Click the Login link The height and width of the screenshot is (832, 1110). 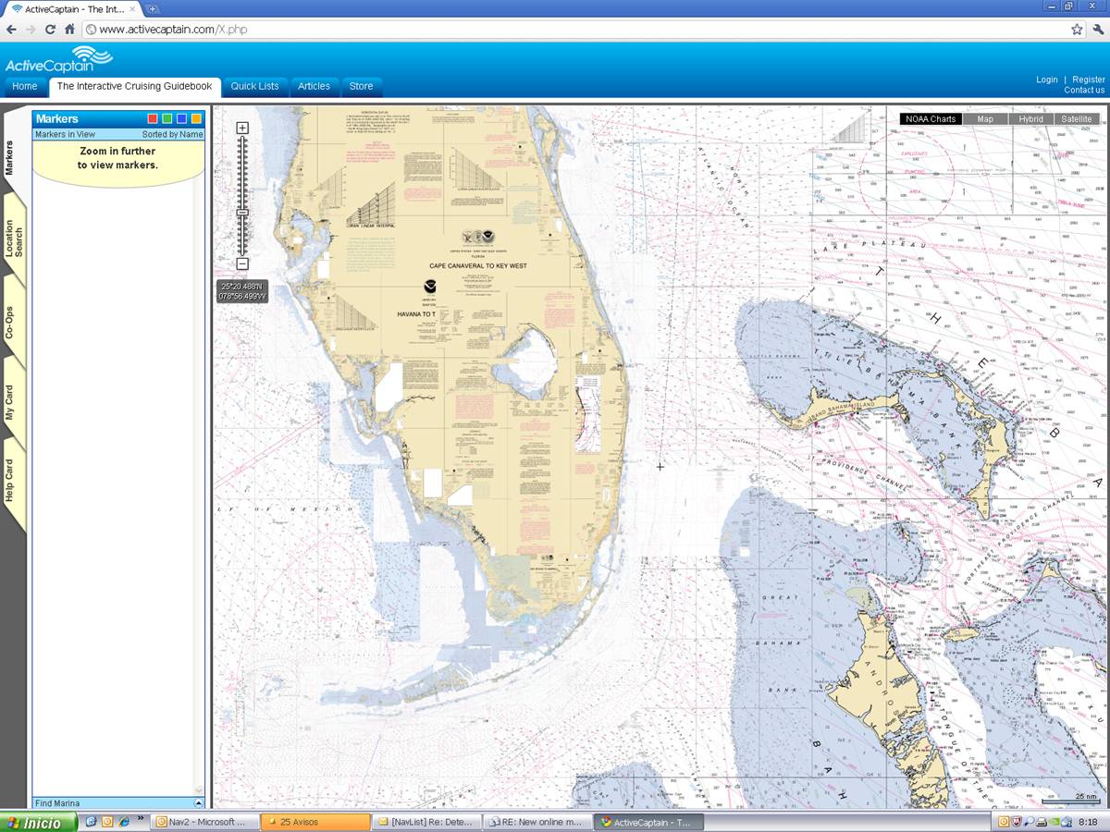point(1046,80)
